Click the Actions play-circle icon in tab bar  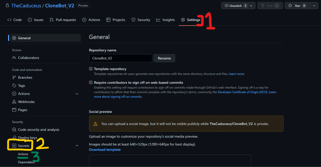click(x=84, y=20)
